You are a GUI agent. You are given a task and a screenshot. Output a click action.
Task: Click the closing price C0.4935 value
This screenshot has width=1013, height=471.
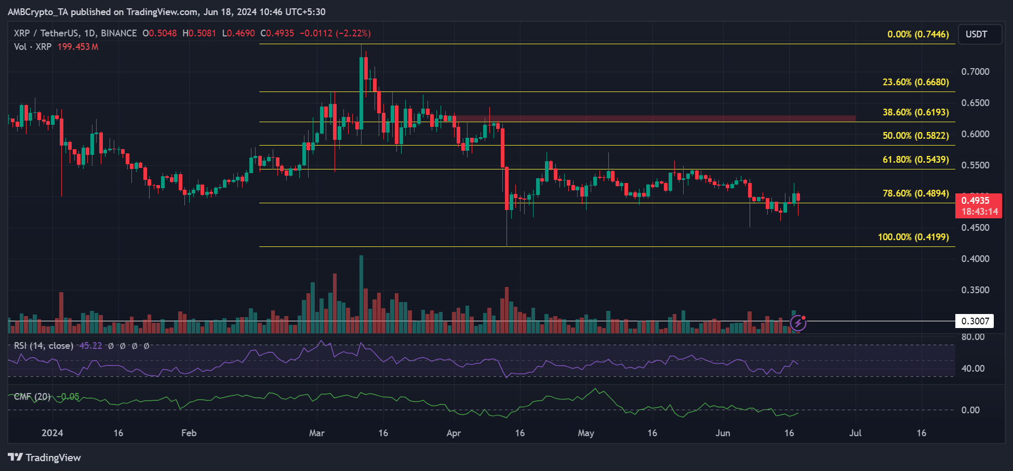pos(277,33)
